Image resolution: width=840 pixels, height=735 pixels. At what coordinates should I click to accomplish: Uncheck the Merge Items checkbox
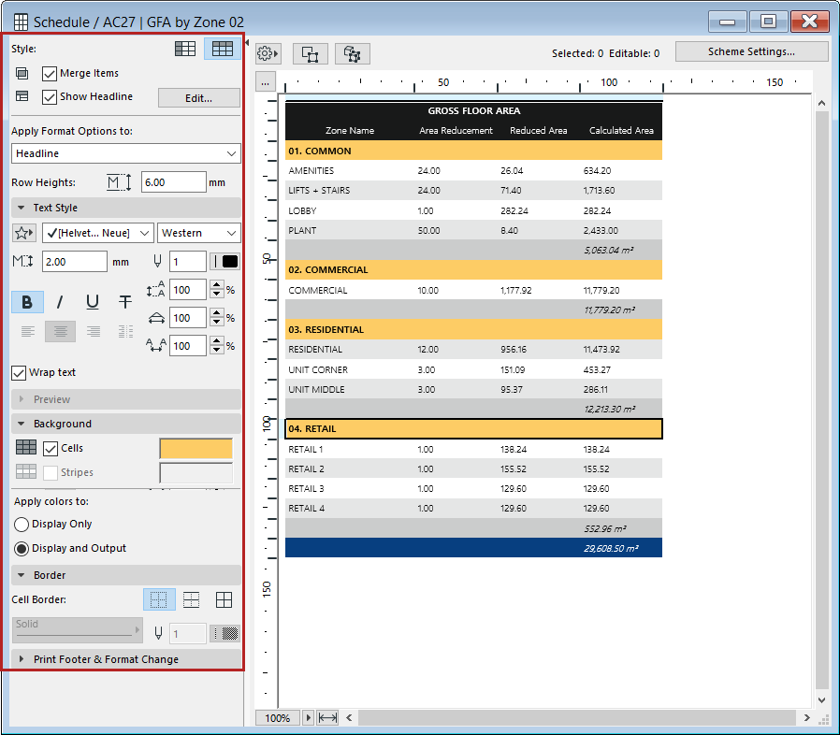point(51,73)
